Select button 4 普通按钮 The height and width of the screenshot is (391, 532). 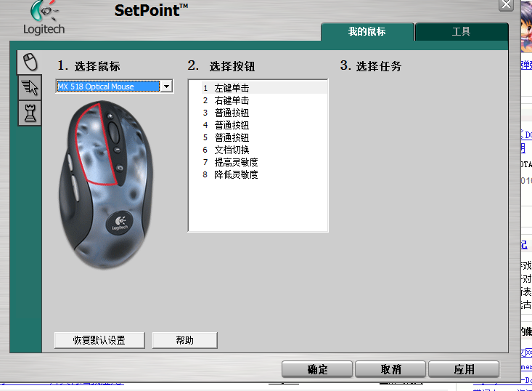264,125
